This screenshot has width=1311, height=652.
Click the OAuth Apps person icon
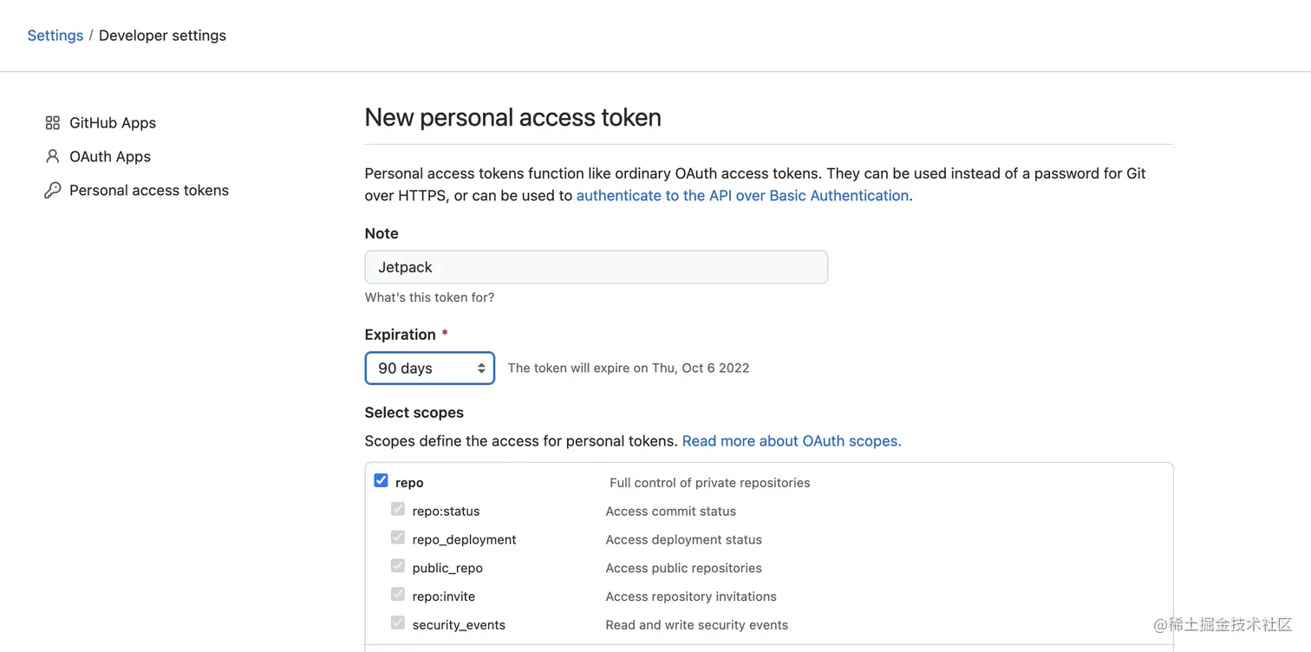(53, 157)
